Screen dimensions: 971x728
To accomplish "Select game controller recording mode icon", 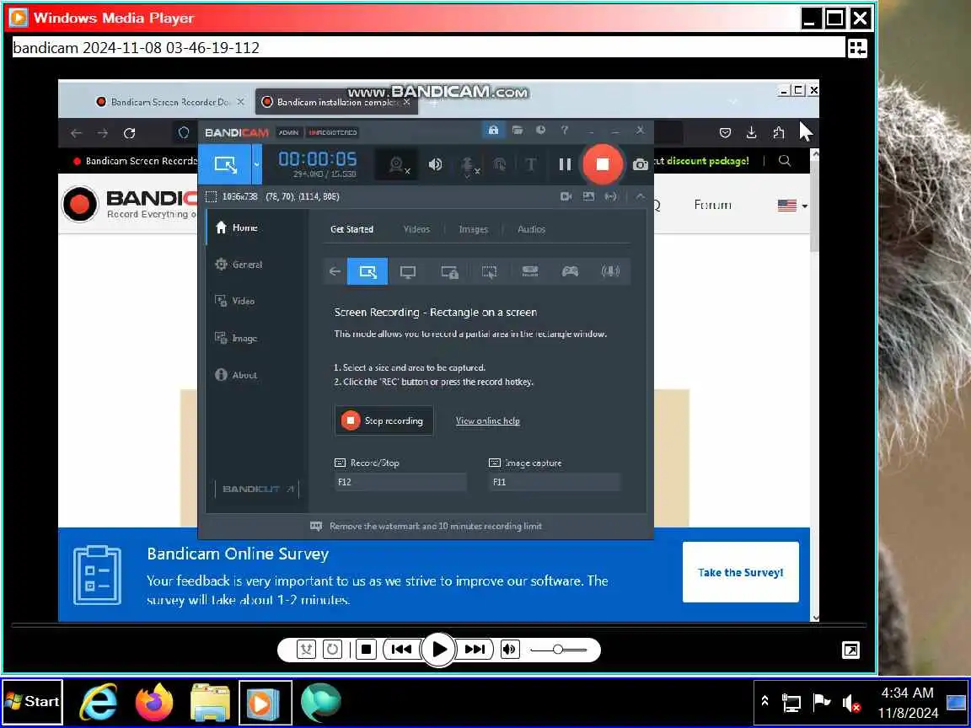I will tap(570, 272).
